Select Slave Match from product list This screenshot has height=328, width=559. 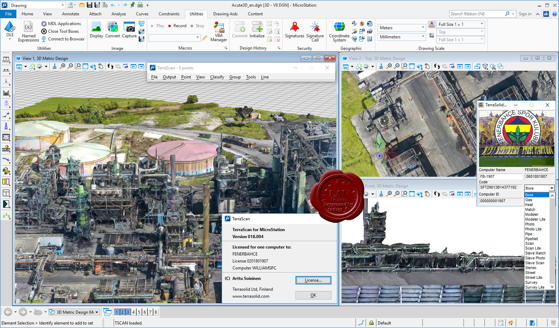pos(535,253)
